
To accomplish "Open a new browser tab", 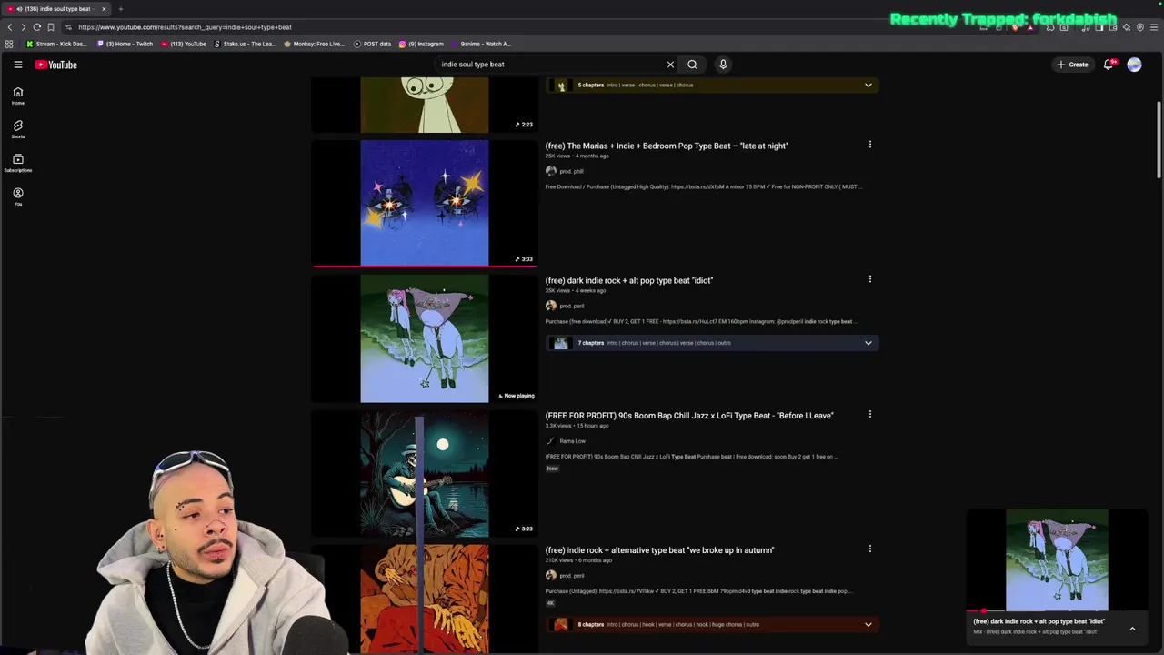I will tap(120, 9).
